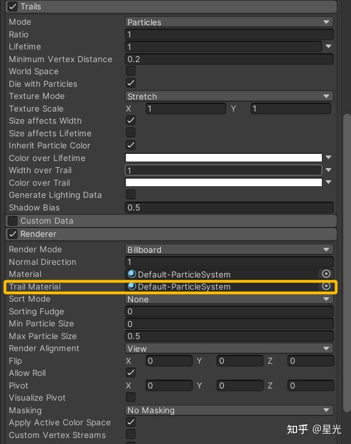This screenshot has width=351, height=444.
Task: Open the Render Mode Billboard dropdown
Action: click(x=229, y=249)
